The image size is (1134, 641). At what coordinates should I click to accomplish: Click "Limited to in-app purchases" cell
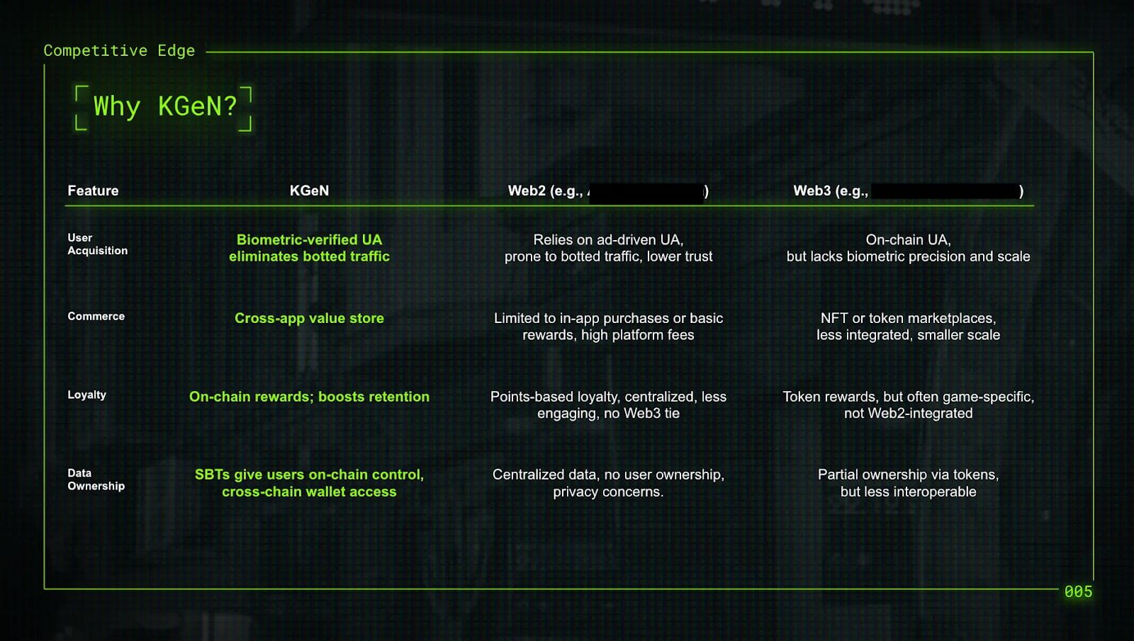(608, 327)
